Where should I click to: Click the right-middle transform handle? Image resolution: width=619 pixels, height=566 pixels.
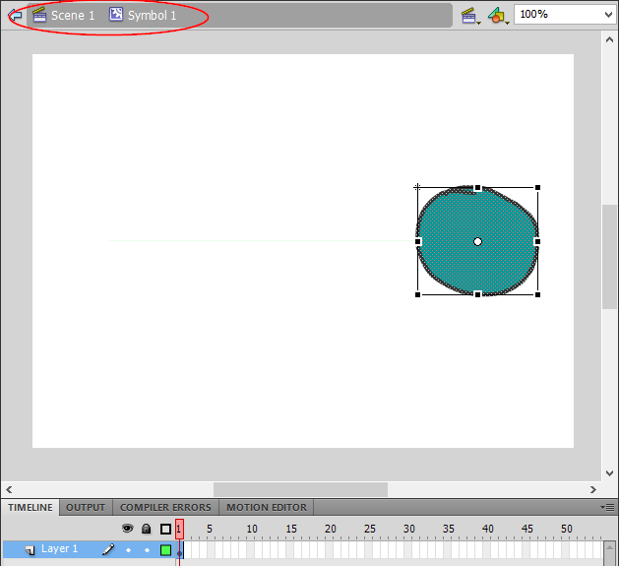537,241
